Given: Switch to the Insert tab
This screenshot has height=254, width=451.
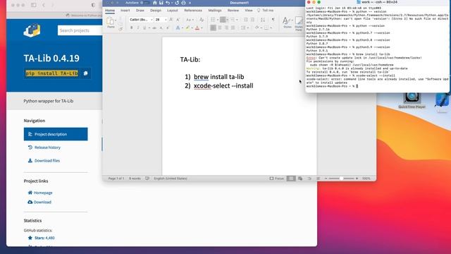Looking at the screenshot, I should coord(125,11).
